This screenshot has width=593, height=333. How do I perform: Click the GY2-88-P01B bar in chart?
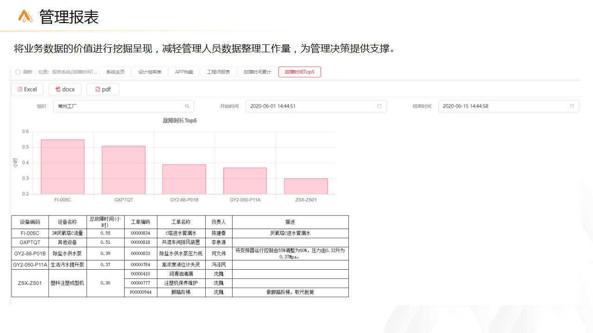[184, 179]
